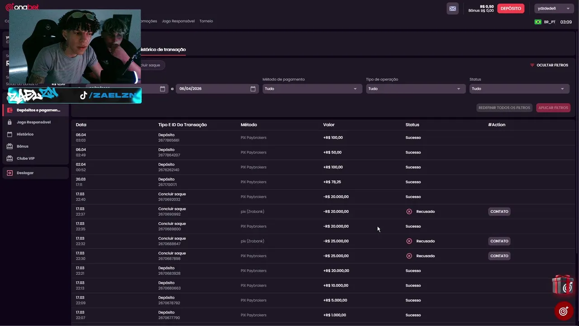Click the red X icon on 22:30 row
Screen dimensions: 579x326
409,256
